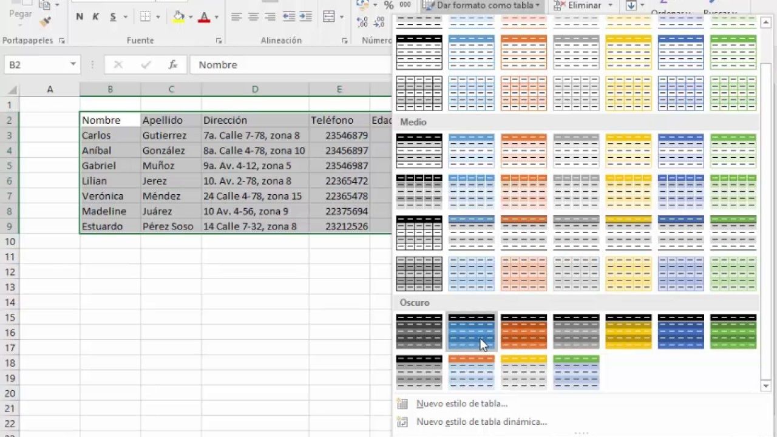Toggle align text left

237,17
